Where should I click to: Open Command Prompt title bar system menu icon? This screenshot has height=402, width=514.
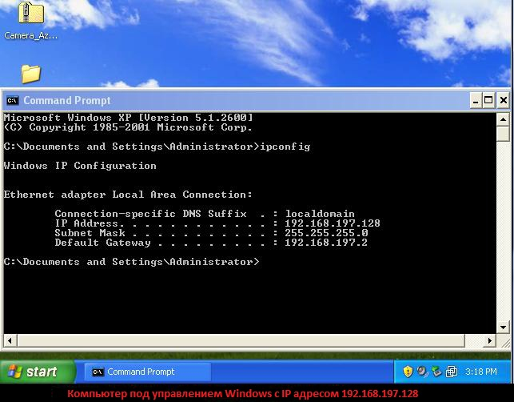coord(13,100)
